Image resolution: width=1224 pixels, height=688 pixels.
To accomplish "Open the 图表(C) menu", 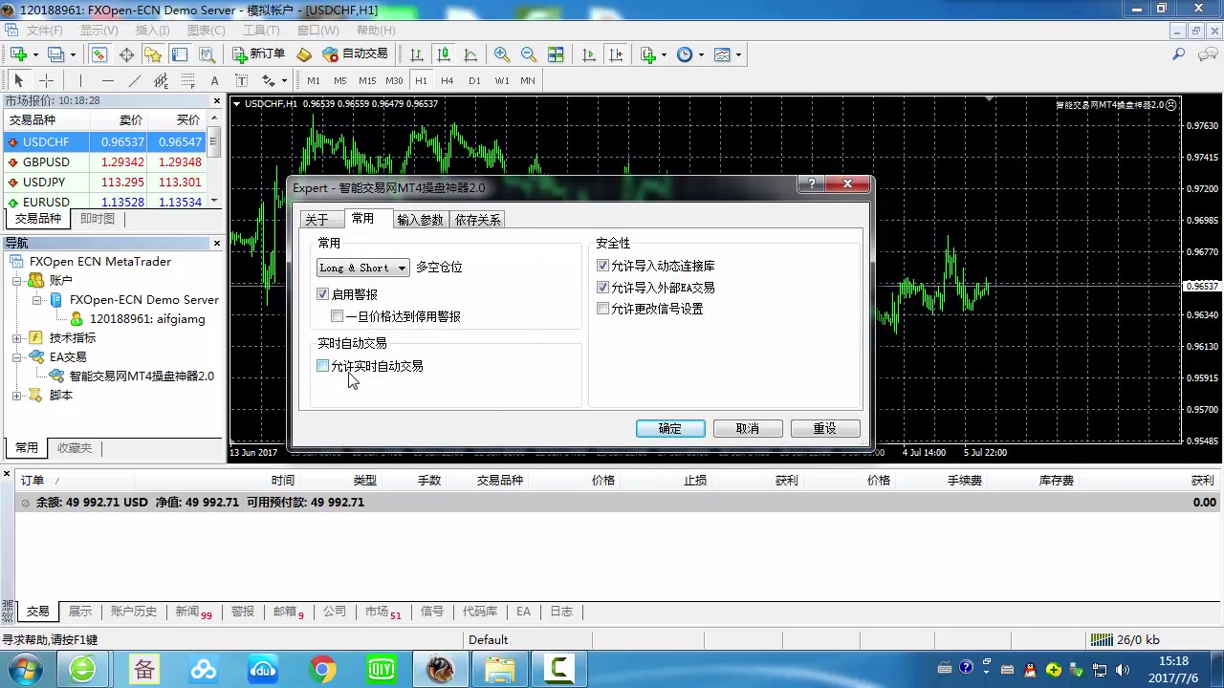I will pos(206,31).
